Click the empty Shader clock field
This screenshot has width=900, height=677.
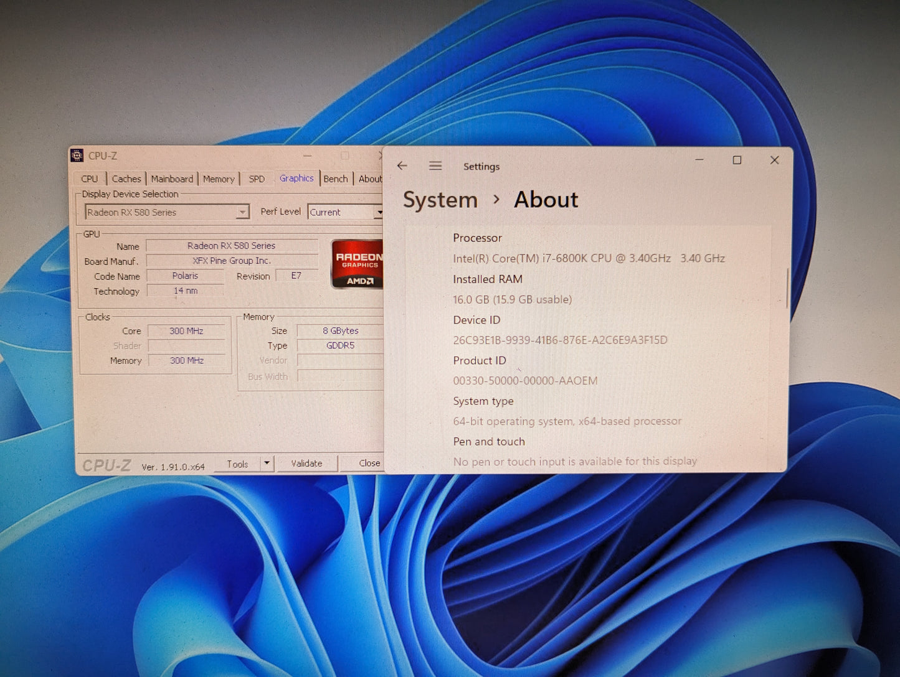(186, 346)
